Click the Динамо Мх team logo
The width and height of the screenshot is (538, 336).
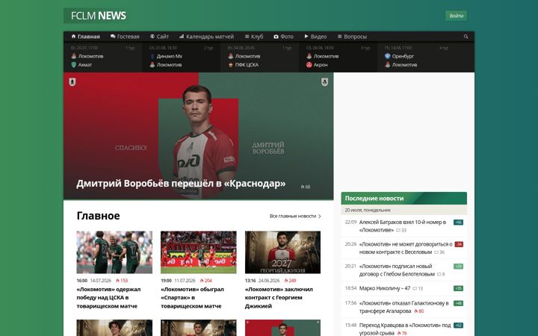pos(152,56)
